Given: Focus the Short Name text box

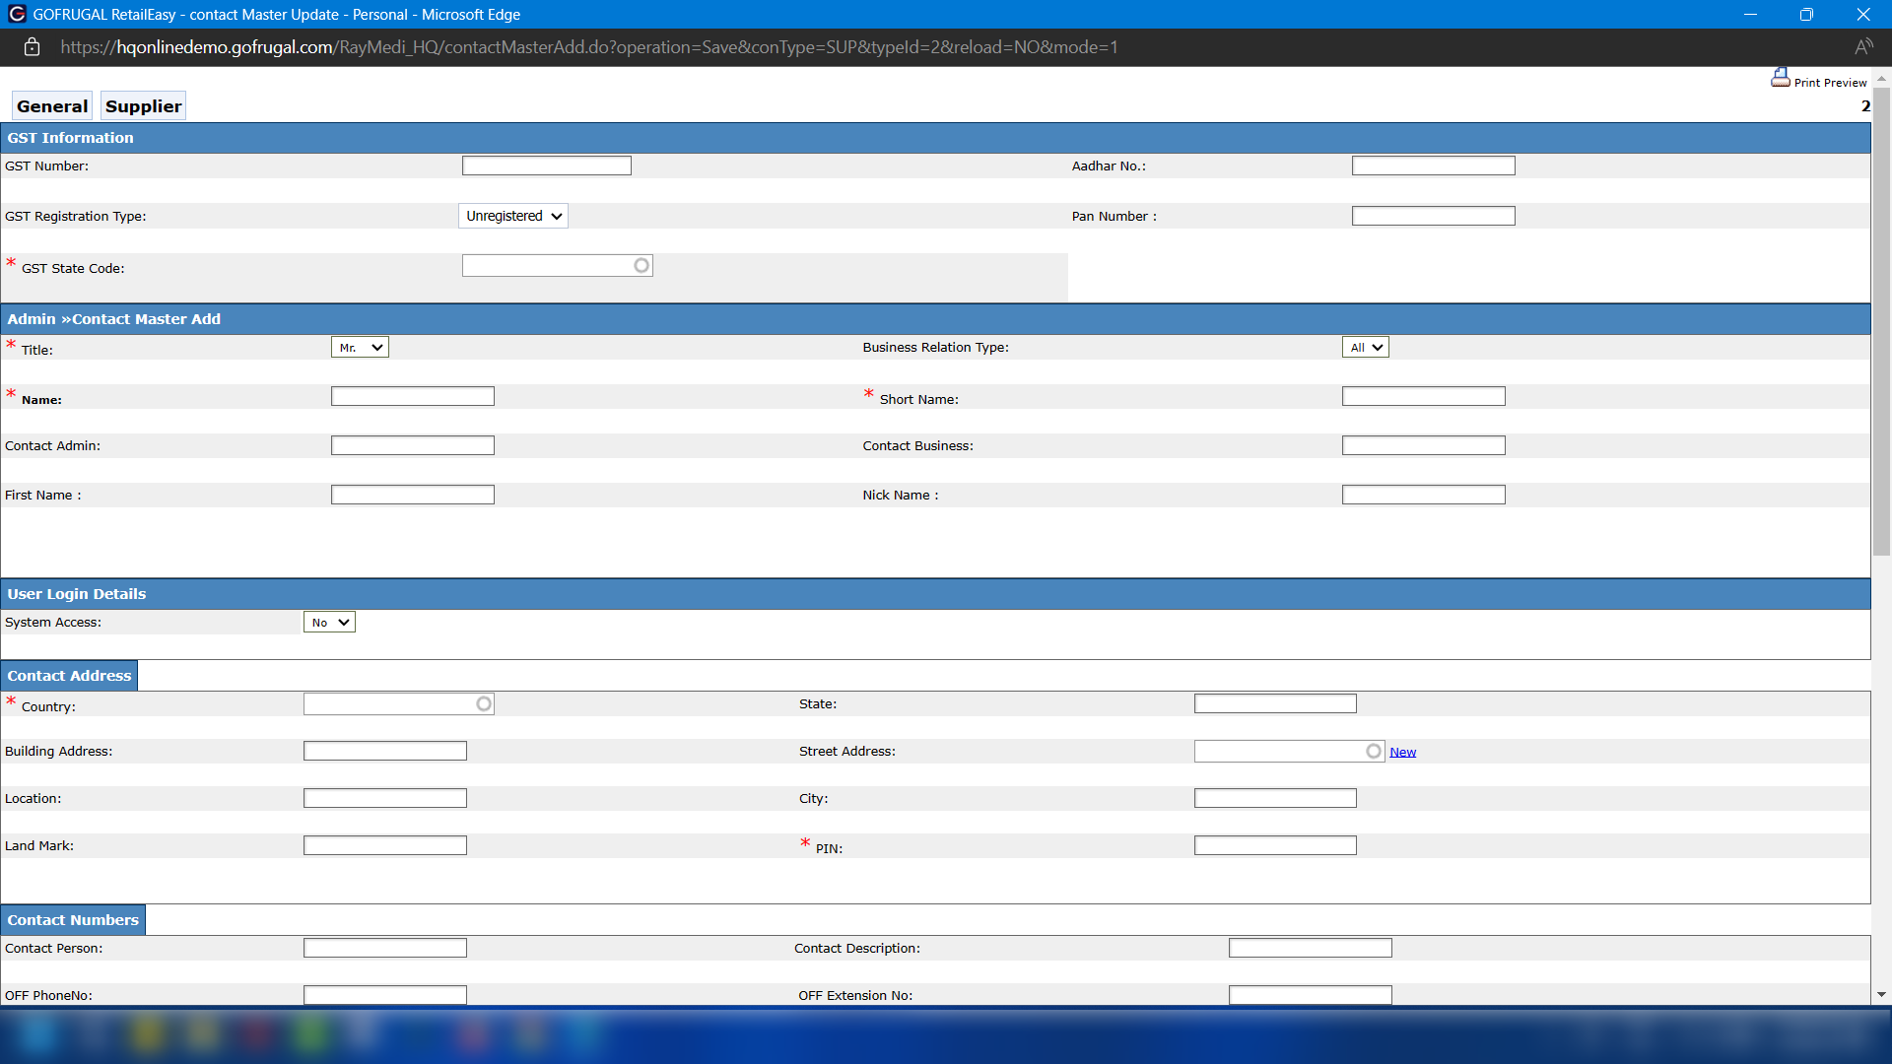Looking at the screenshot, I should pos(1423,397).
